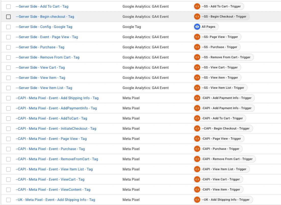Click Google Tag type cell in Config row
This screenshot has width=281, height=205.
click(132, 27)
